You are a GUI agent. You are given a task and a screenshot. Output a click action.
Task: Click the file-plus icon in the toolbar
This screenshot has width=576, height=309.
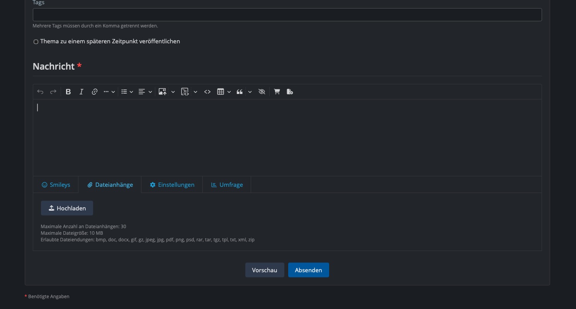point(290,92)
